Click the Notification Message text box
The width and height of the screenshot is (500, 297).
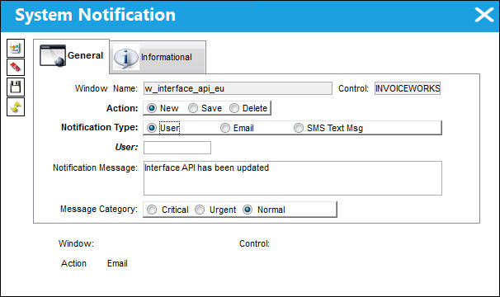click(x=293, y=178)
